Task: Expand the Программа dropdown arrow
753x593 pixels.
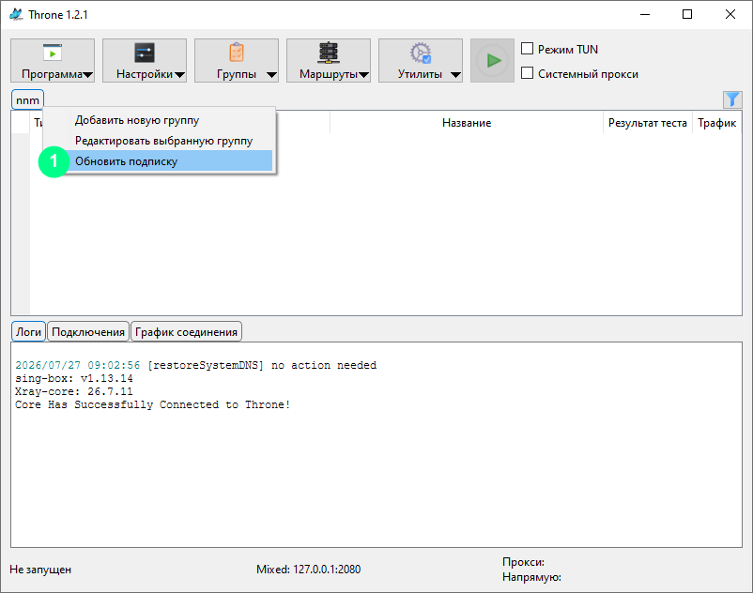Action: pos(87,74)
